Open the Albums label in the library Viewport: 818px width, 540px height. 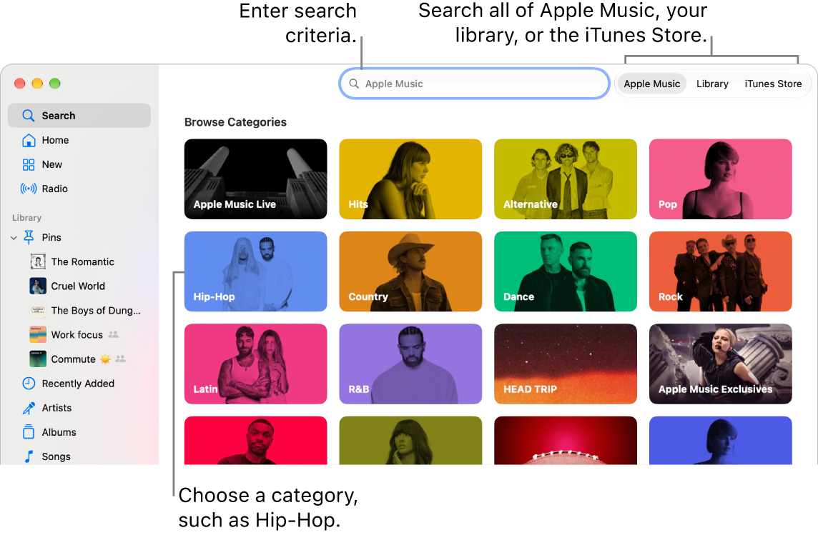[59, 432]
